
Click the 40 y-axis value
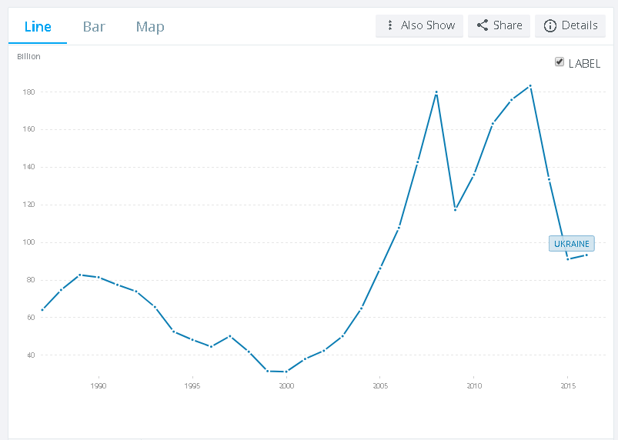coord(31,355)
